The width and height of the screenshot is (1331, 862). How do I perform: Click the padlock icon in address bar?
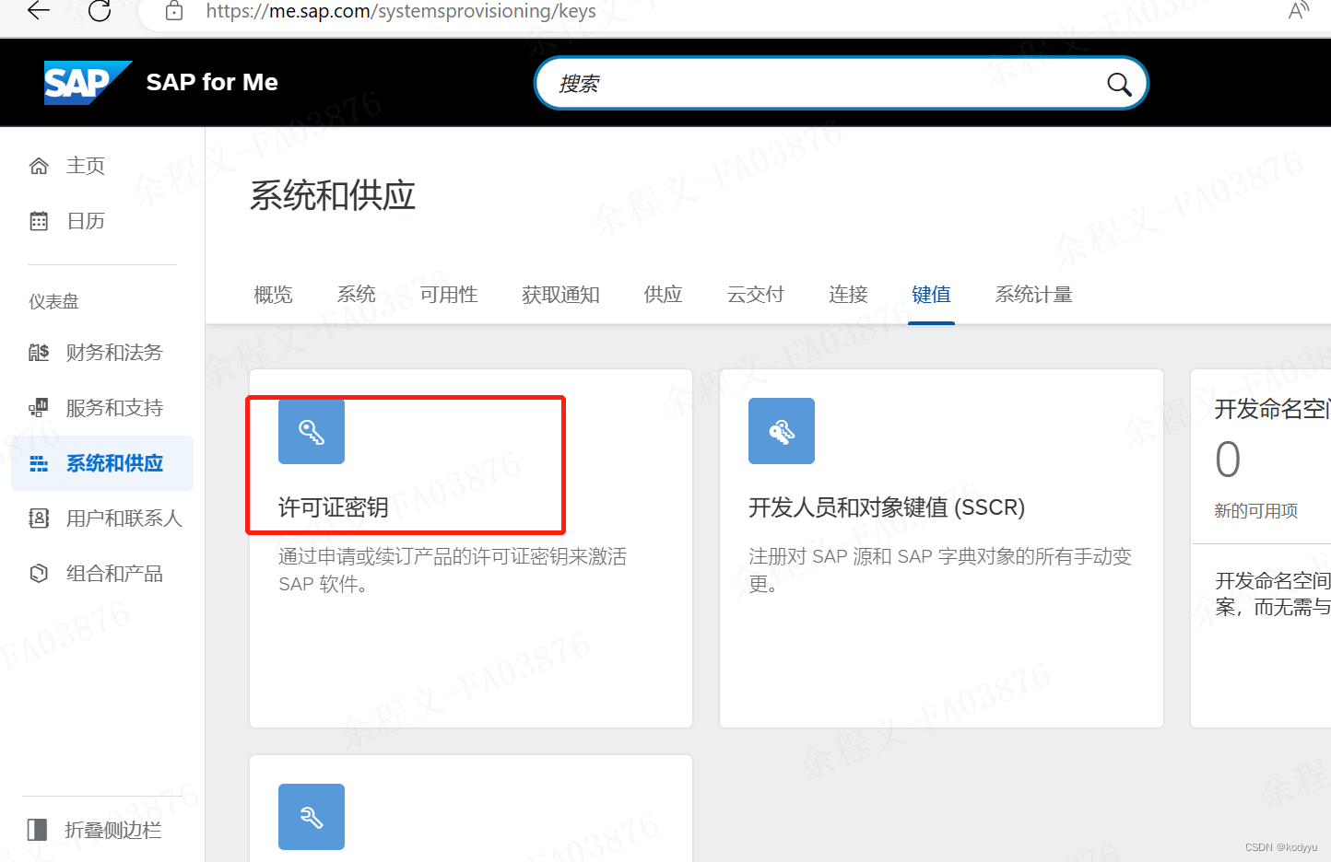[173, 12]
